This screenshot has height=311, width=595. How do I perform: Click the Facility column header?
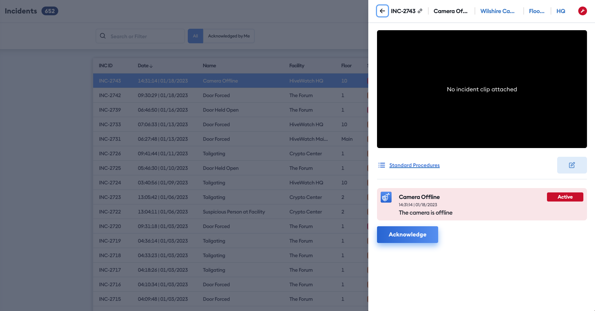(297, 65)
